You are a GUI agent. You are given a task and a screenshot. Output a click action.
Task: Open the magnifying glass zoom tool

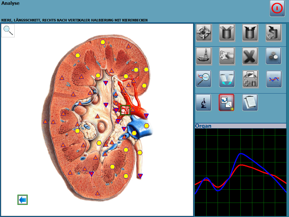(8, 31)
